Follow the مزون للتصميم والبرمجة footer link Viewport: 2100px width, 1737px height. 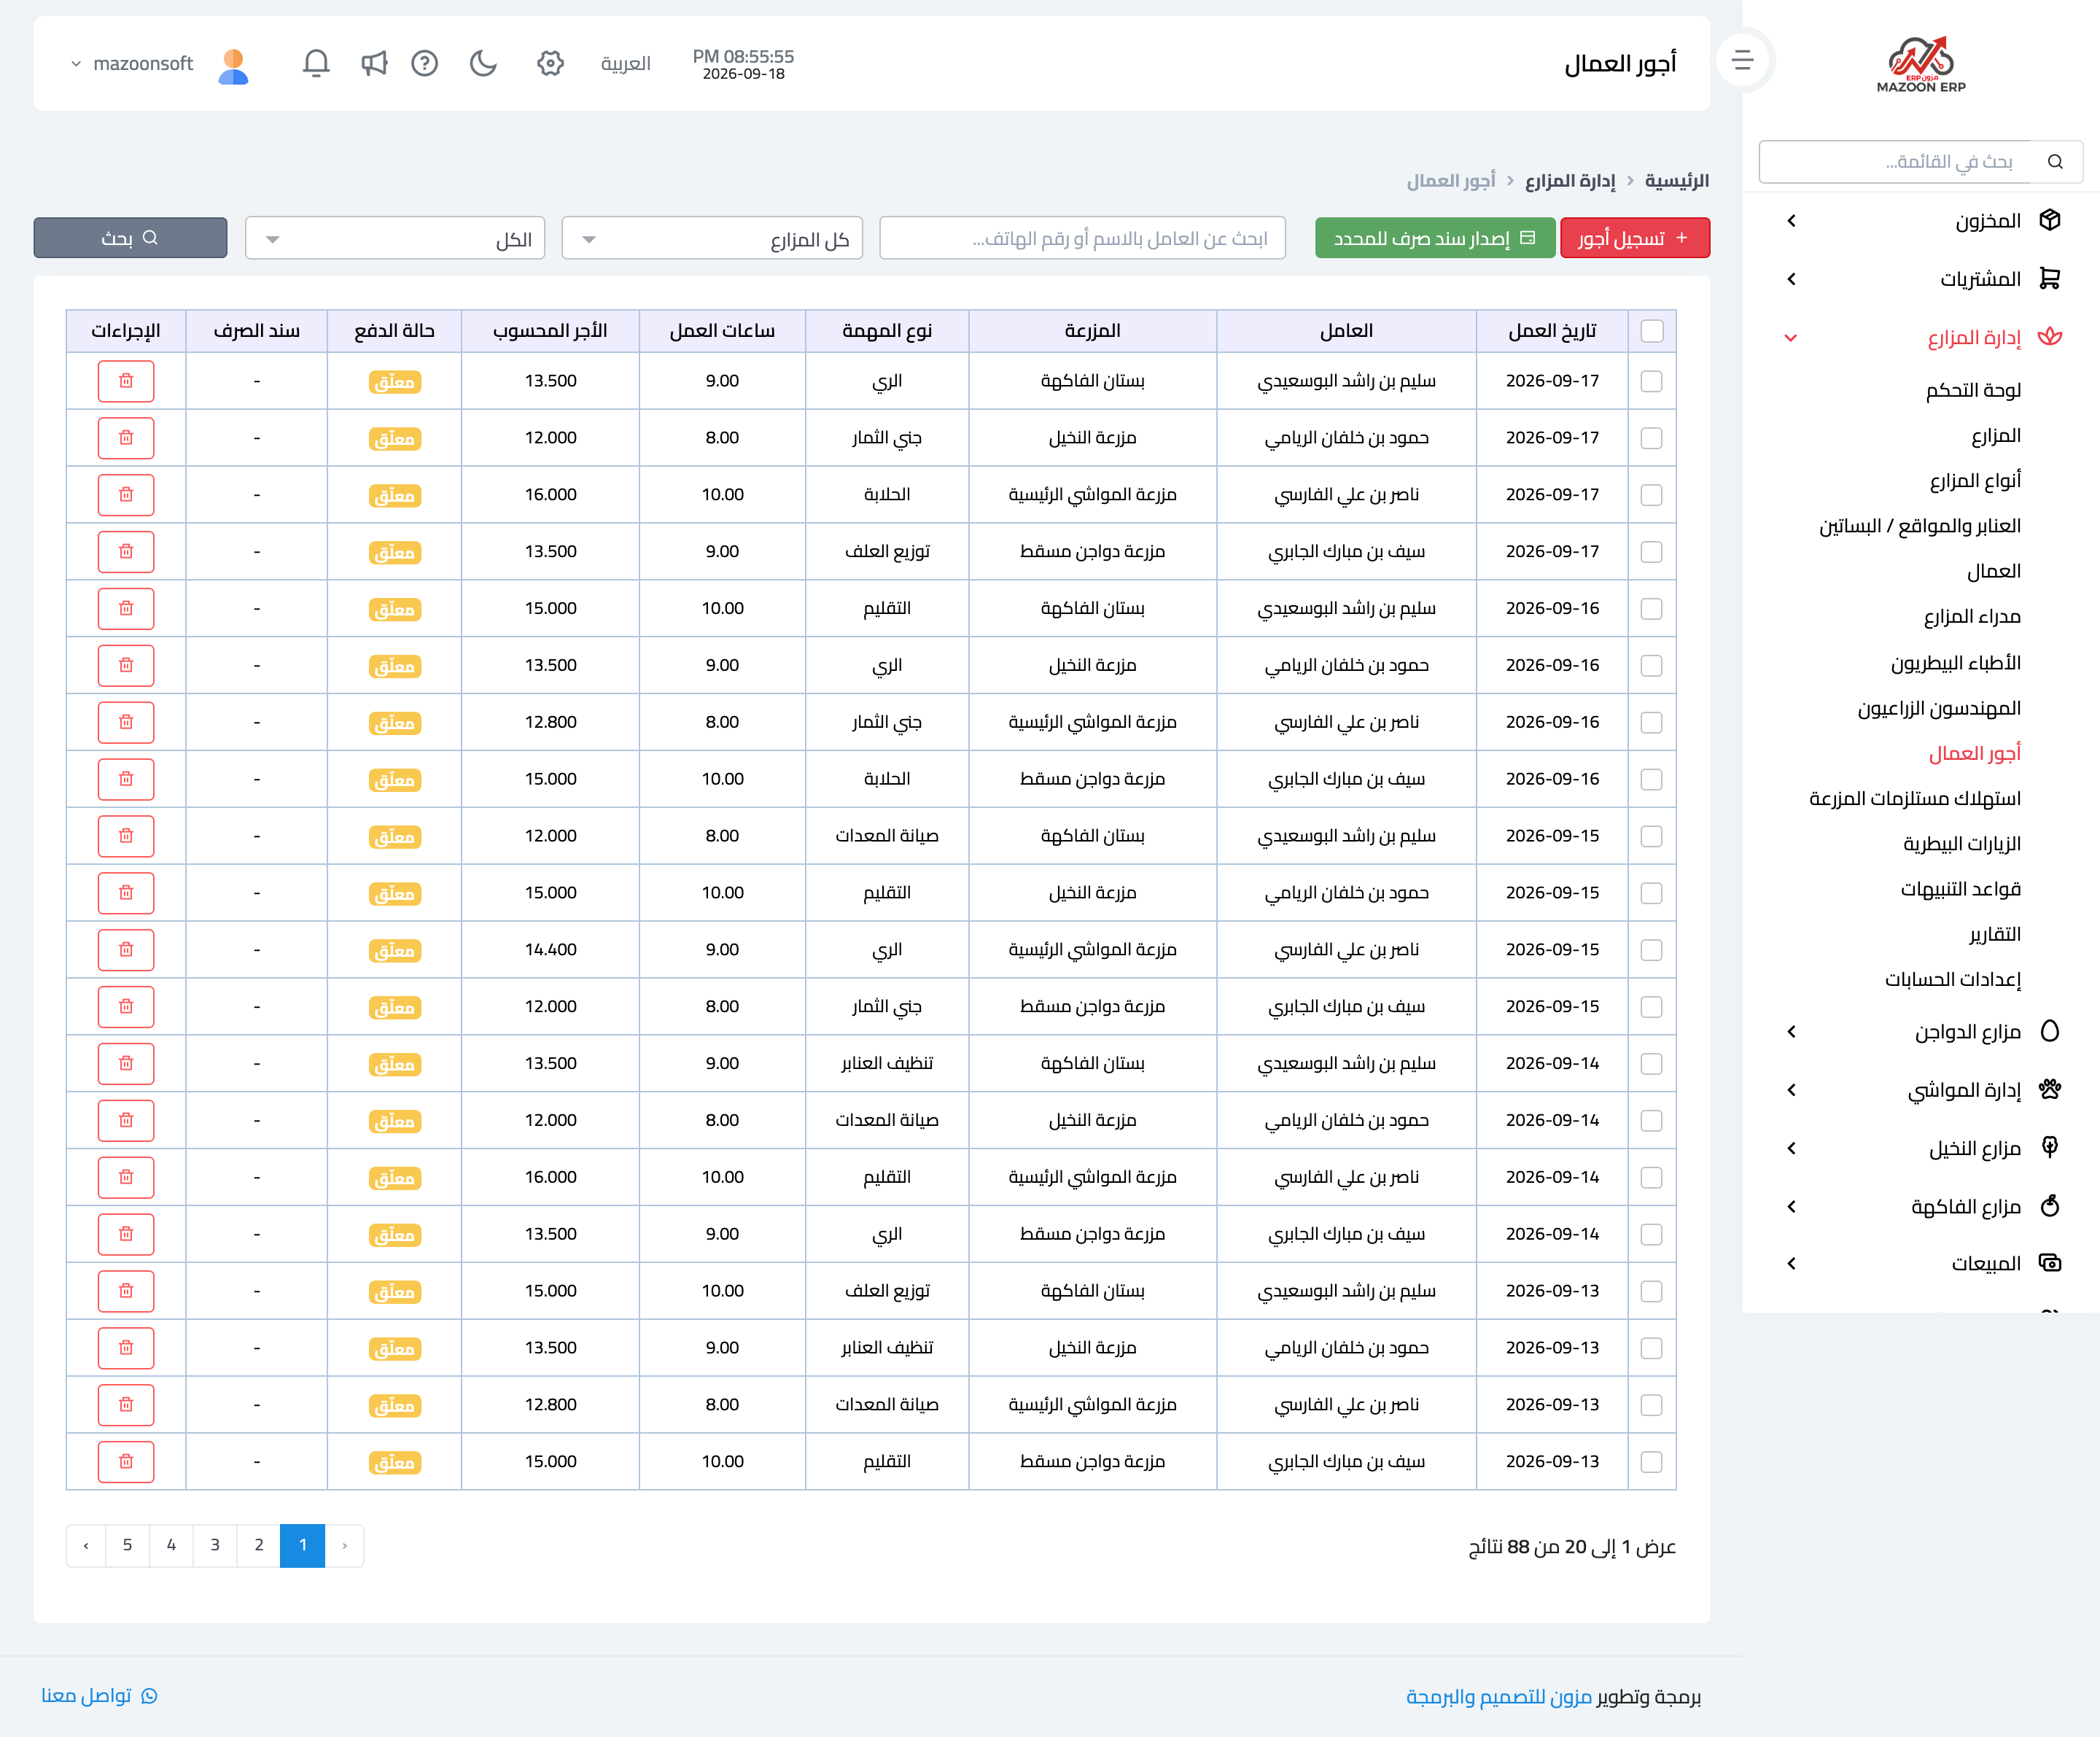[1498, 1697]
